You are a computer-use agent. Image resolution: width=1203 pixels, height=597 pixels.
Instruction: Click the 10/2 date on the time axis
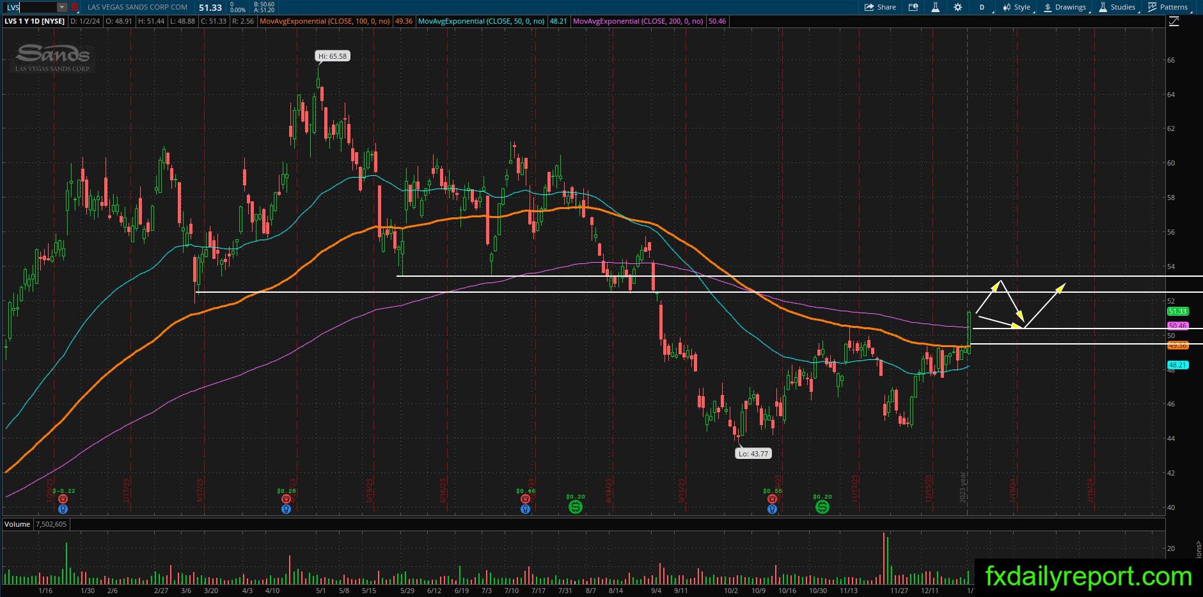tap(731, 591)
